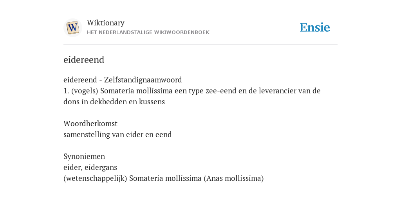401x200 pixels.
Task: Click samenstelling van eider en eend
Action: tap(117, 134)
